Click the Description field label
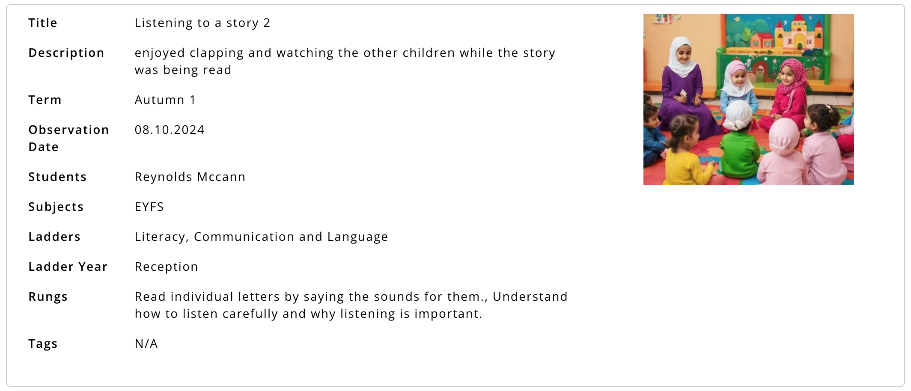This screenshot has width=911, height=391. [66, 53]
